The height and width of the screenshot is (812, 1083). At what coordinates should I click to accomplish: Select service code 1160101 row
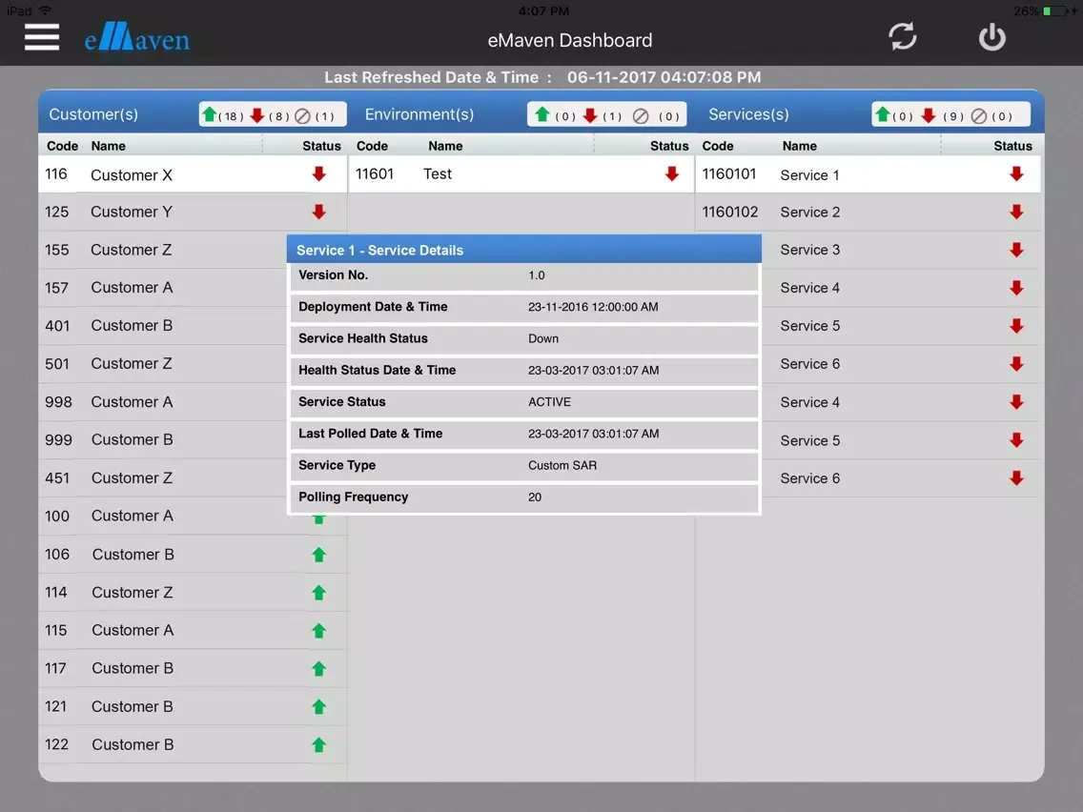pyautogui.click(x=868, y=174)
